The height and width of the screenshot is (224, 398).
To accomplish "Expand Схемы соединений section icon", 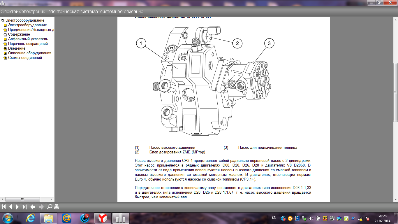I will point(5,58).
